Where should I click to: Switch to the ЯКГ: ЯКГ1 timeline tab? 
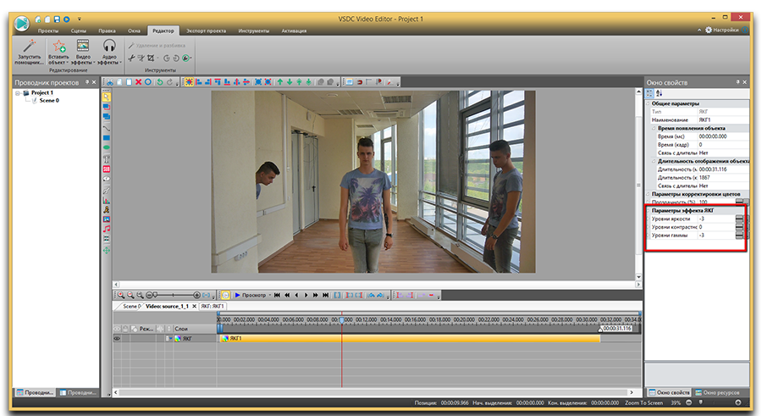(x=213, y=307)
